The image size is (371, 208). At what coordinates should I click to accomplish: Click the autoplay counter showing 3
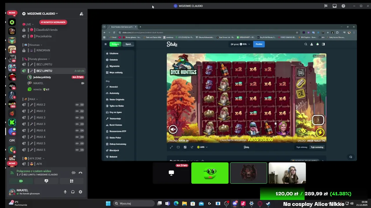tap(318, 120)
